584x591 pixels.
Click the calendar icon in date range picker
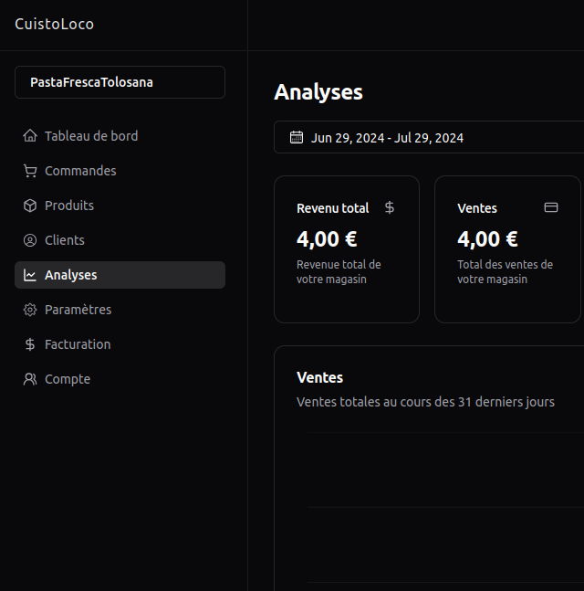click(297, 138)
